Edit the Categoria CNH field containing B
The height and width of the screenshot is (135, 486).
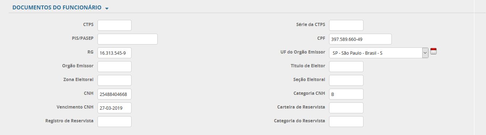[346, 94]
